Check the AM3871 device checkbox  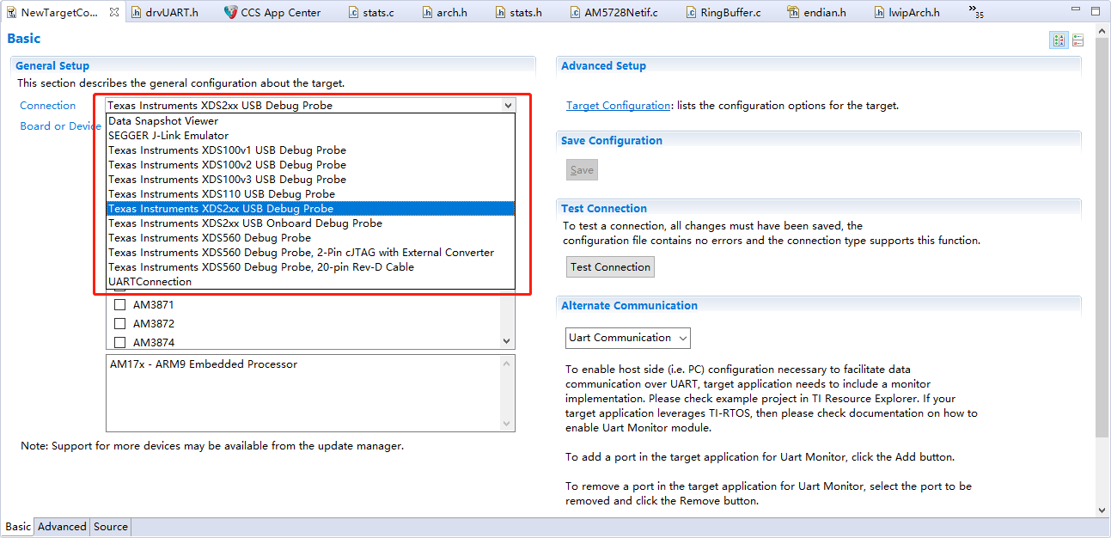pyautogui.click(x=120, y=305)
